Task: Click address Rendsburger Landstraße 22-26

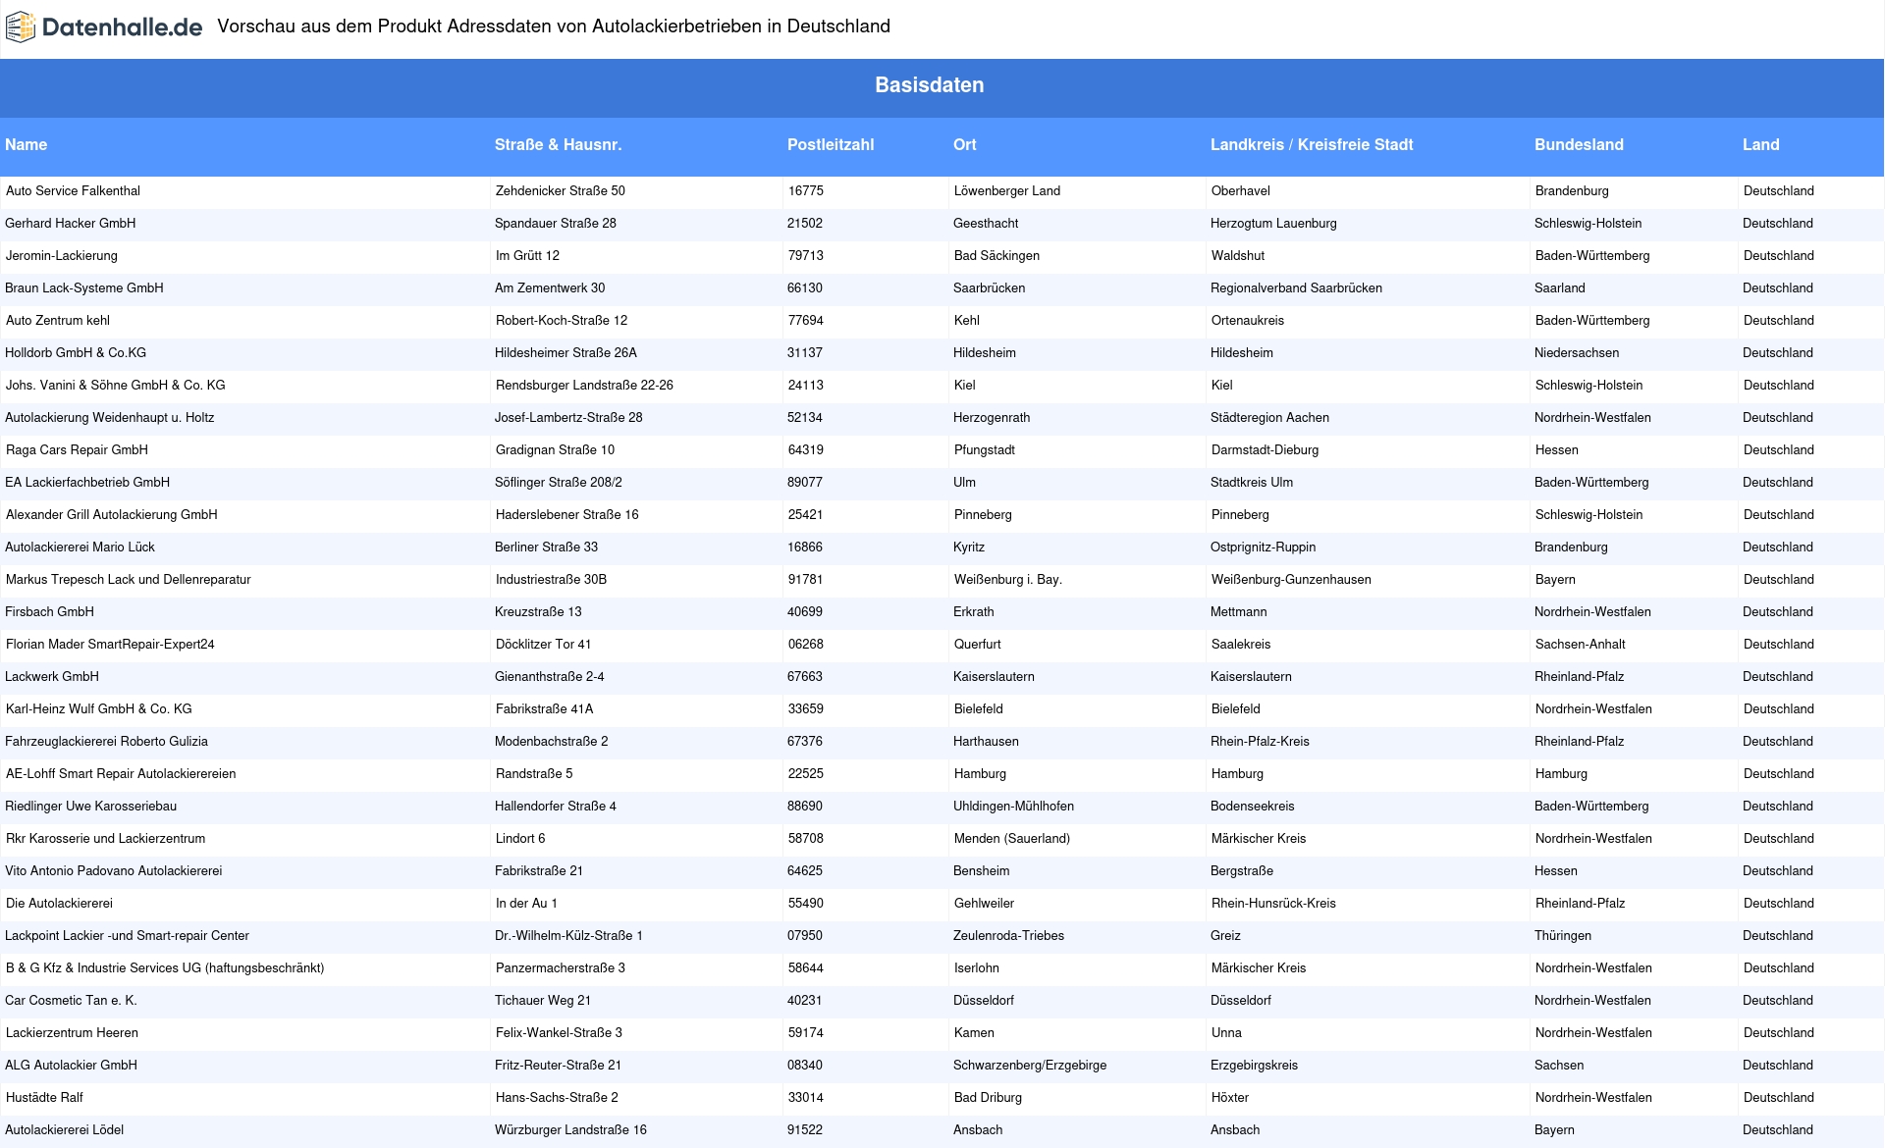Action: [585, 386]
